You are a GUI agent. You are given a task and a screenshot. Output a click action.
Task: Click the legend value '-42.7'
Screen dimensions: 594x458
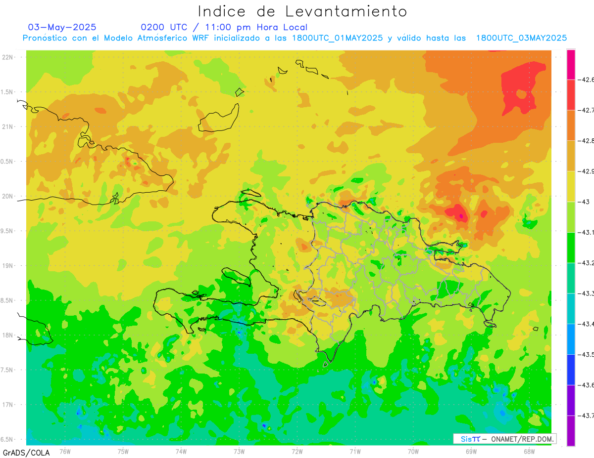coord(586,110)
